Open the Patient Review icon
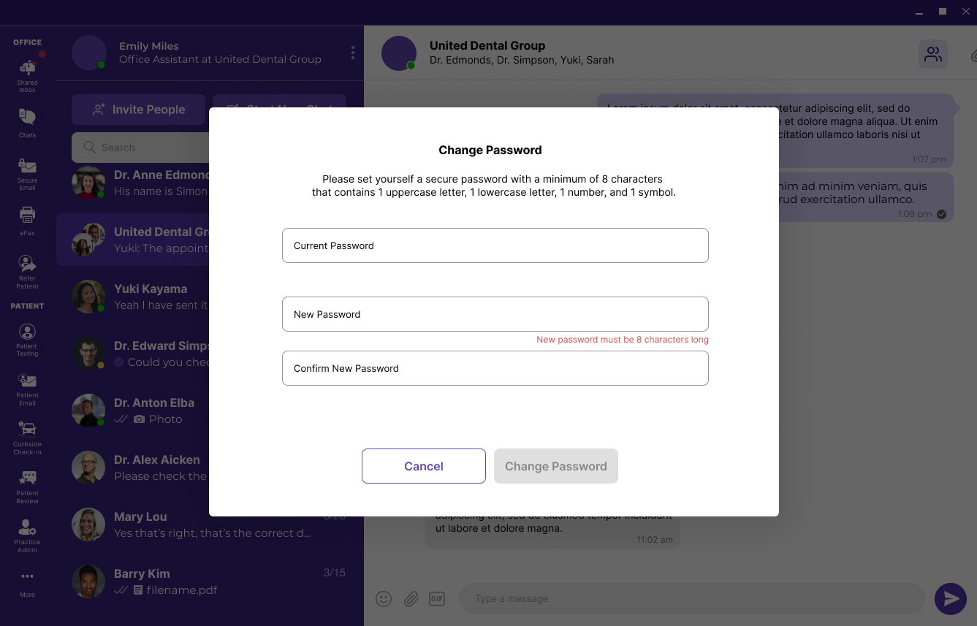 point(27,478)
